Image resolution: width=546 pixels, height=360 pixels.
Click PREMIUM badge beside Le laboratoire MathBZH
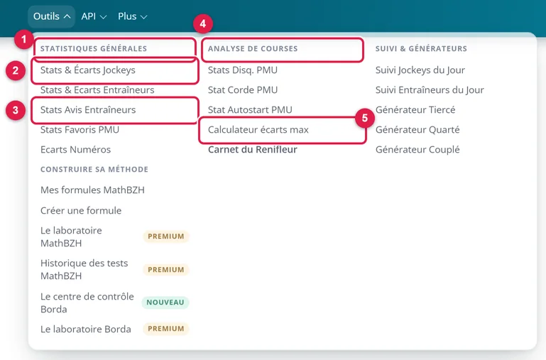pos(166,236)
